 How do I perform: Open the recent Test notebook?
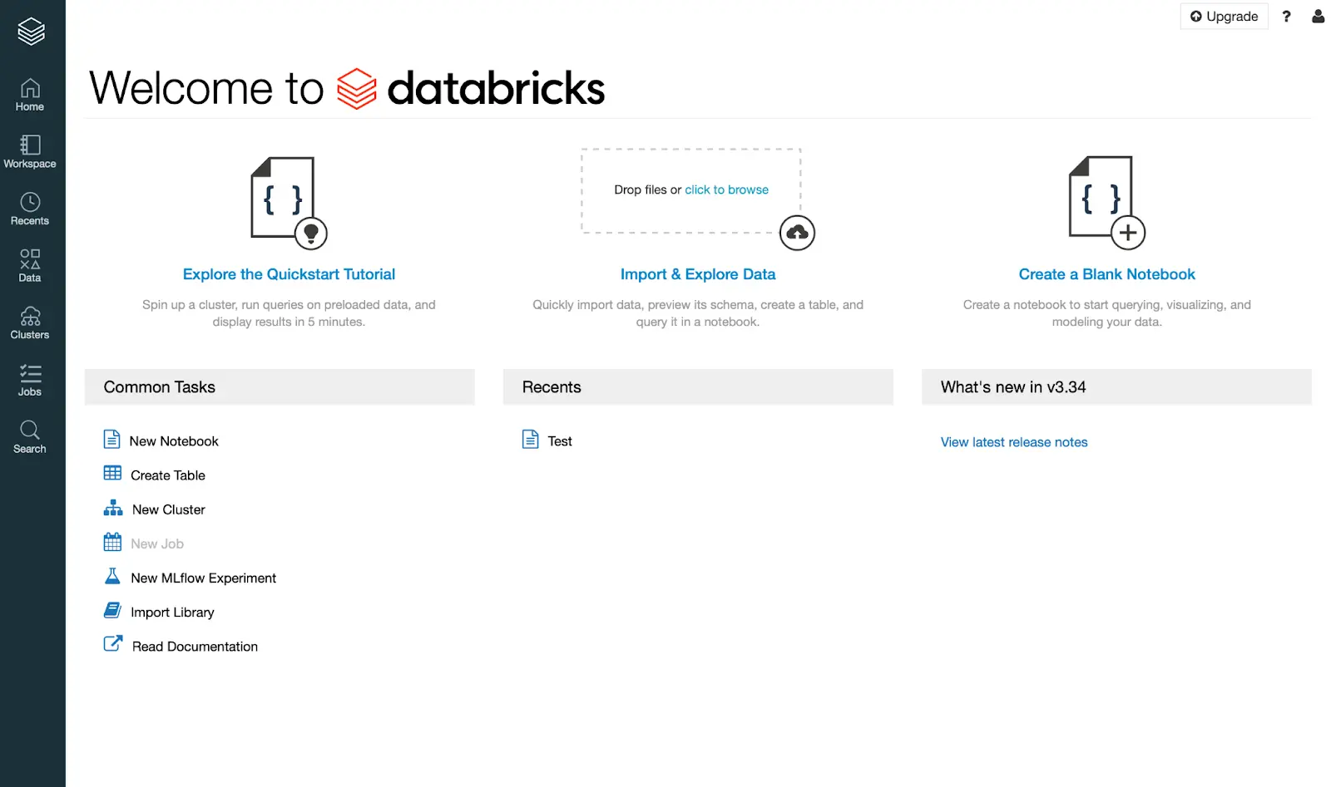[x=560, y=441]
